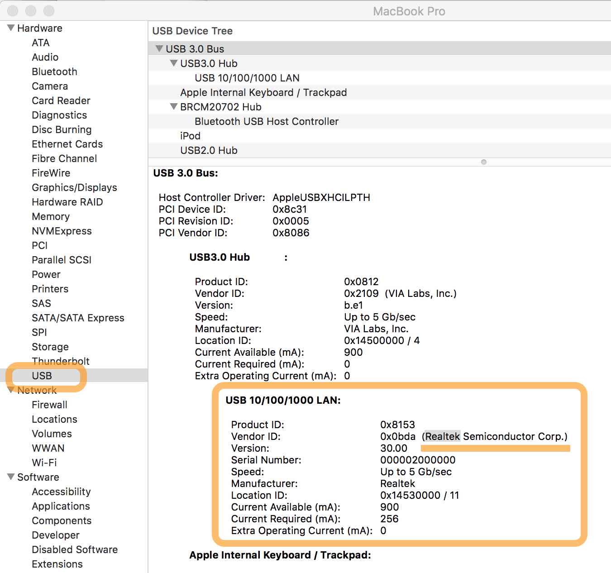Open the Storage category
Screen dimensions: 611x573
tap(50, 347)
